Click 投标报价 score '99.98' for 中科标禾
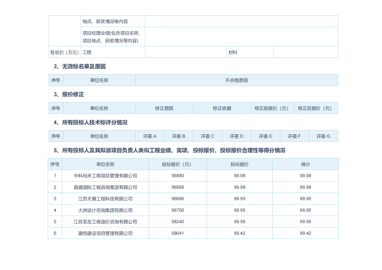 (x=240, y=176)
